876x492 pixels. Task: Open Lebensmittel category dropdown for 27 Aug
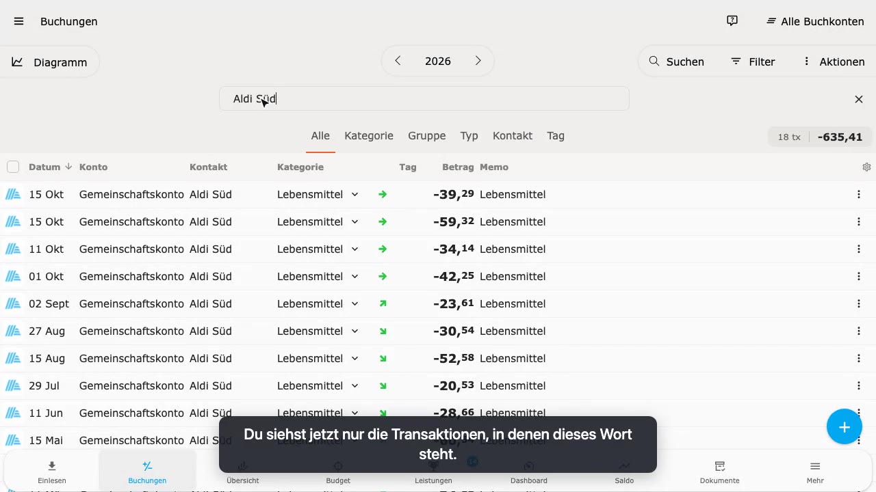click(x=355, y=331)
